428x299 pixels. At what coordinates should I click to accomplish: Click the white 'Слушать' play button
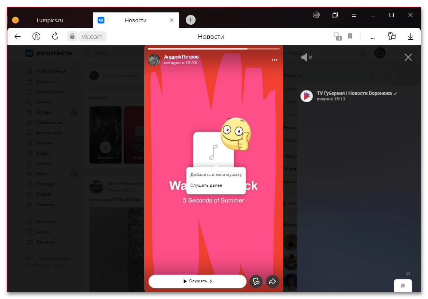197,281
